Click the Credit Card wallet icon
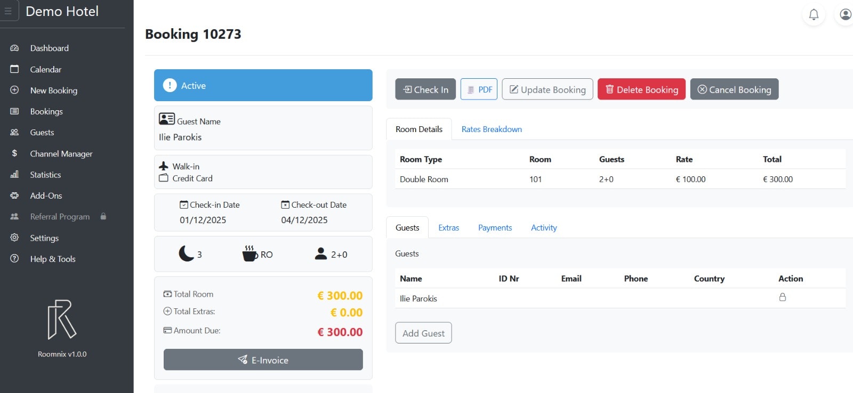The image size is (853, 393). click(x=164, y=178)
